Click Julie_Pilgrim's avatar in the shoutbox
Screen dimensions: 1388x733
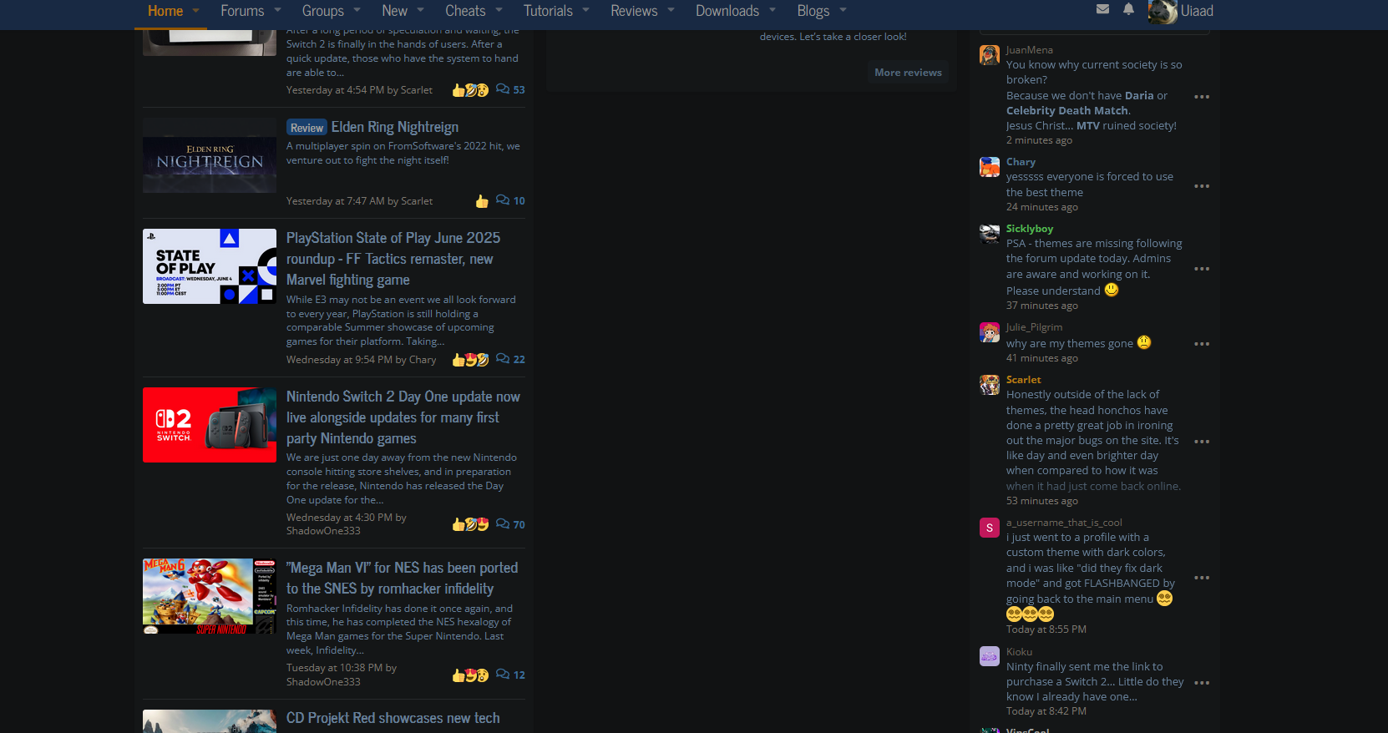click(x=990, y=332)
